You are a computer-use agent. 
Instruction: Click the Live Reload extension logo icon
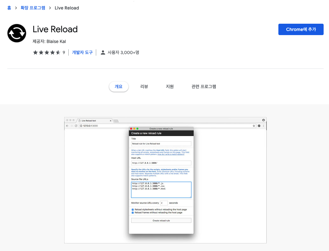click(x=17, y=33)
